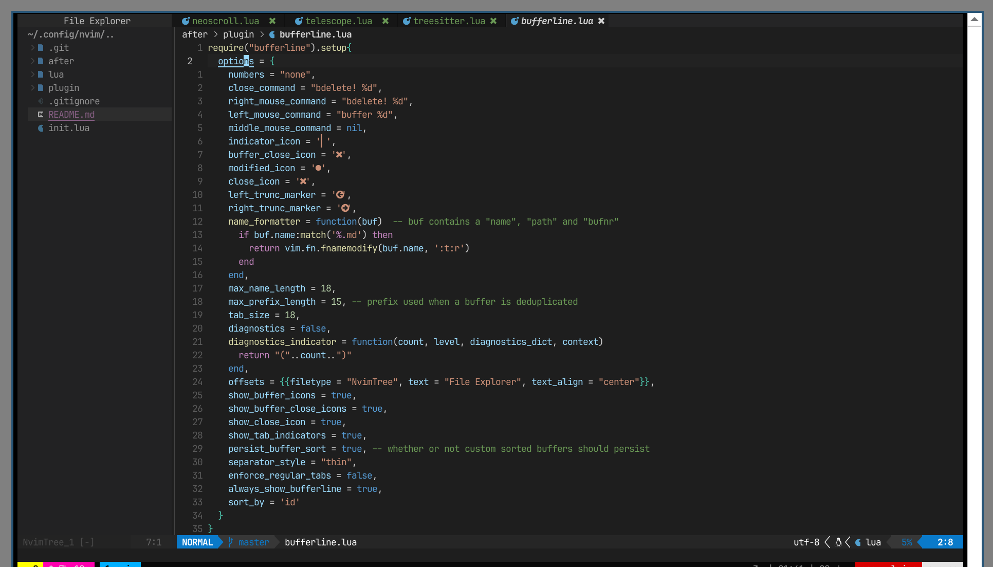Click the Lua icon beside init.lua
993x567 pixels.
coord(40,128)
